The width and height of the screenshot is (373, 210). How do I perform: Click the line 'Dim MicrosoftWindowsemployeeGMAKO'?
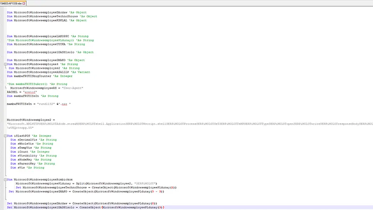pyautogui.click(x=46, y=60)
